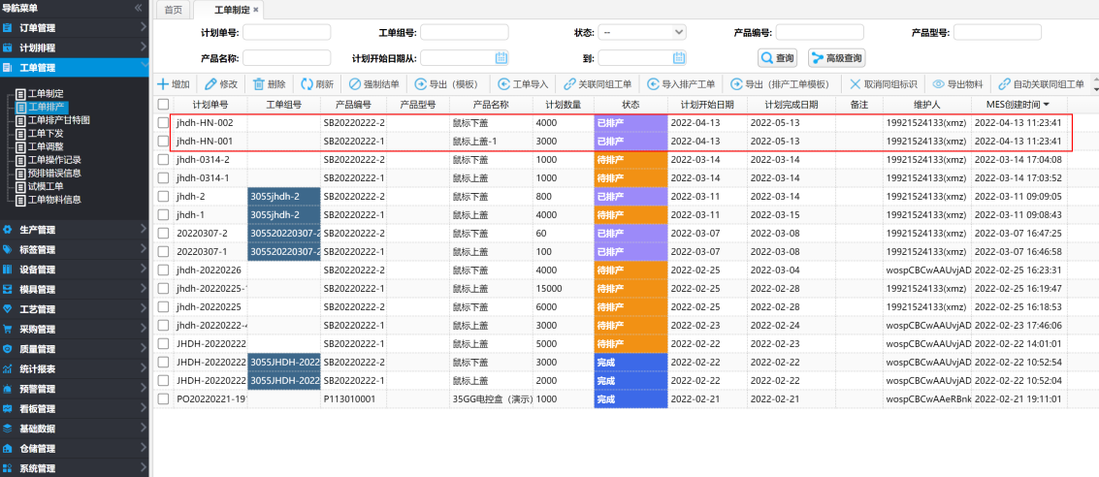Select 工单排产 in the tree
1099x477 pixels.
click(x=46, y=107)
